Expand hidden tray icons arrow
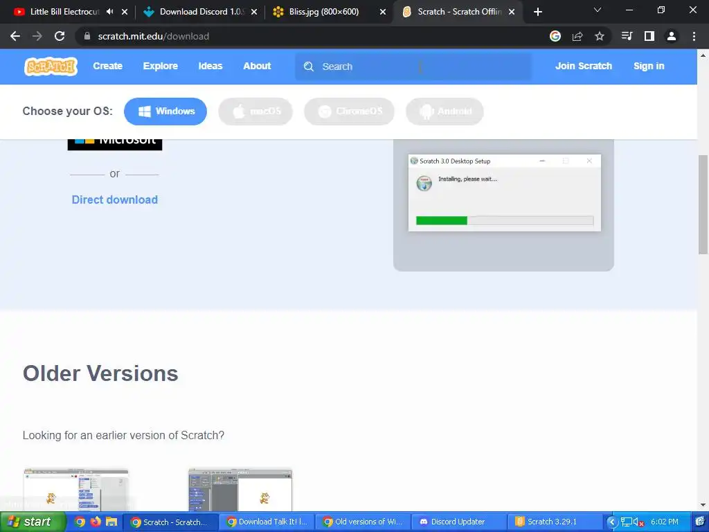The width and height of the screenshot is (709, 532). pyautogui.click(x=612, y=522)
